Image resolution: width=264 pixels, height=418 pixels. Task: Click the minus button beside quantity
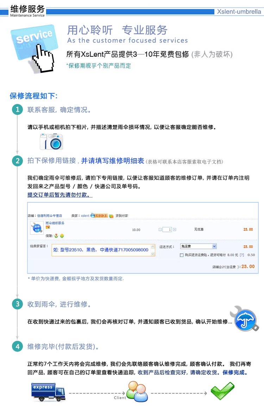[x=160, y=229]
